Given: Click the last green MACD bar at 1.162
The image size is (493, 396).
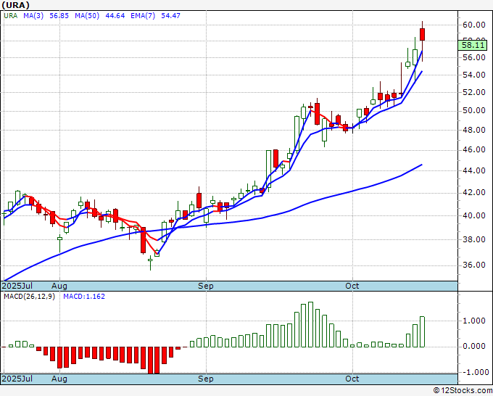Looking at the screenshot, I should pyautogui.click(x=422, y=332).
